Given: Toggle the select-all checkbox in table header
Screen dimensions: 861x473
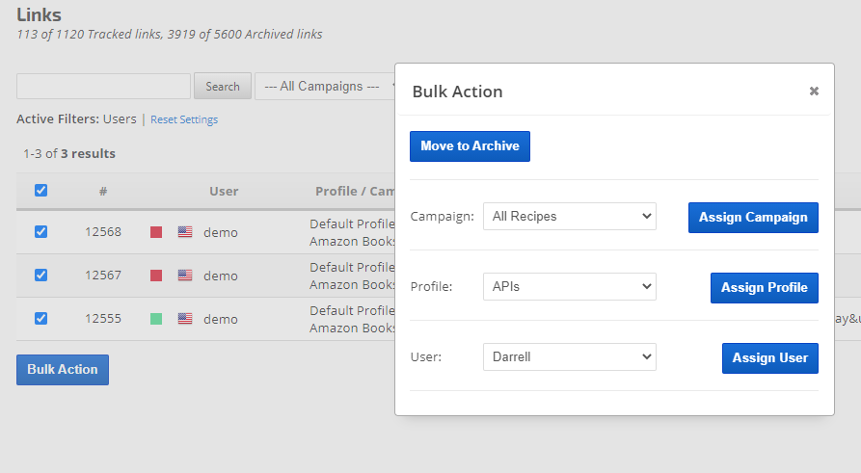Looking at the screenshot, I should coord(40,191).
